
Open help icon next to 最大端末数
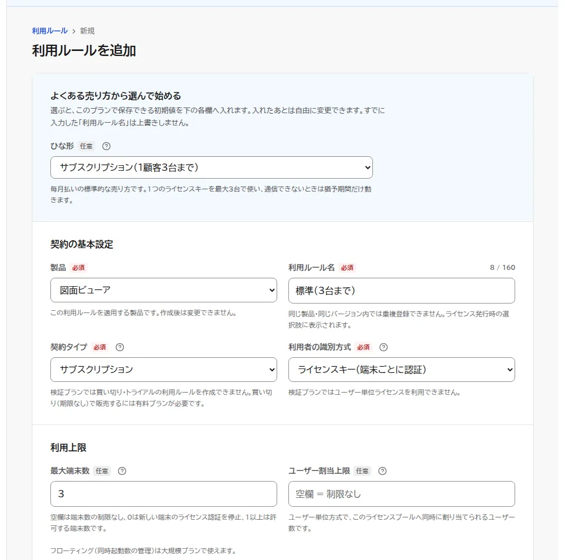pyautogui.click(x=122, y=471)
